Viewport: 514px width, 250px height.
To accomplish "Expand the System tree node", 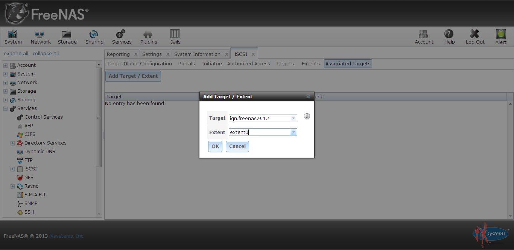I will (6, 74).
